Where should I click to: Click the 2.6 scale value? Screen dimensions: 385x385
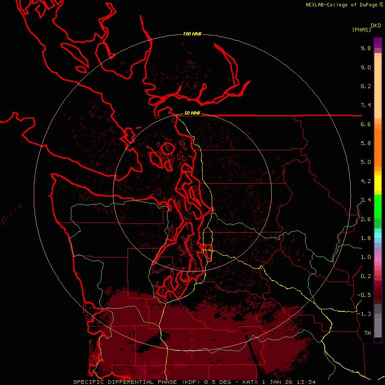[x=366, y=219]
